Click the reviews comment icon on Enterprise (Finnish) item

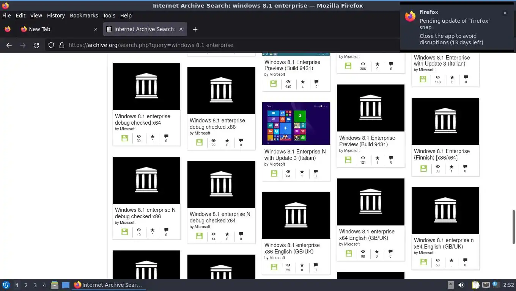click(x=465, y=166)
